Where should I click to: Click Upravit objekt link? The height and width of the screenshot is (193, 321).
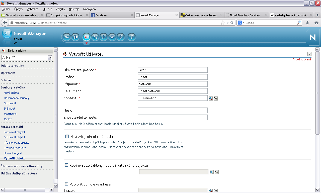(13, 153)
